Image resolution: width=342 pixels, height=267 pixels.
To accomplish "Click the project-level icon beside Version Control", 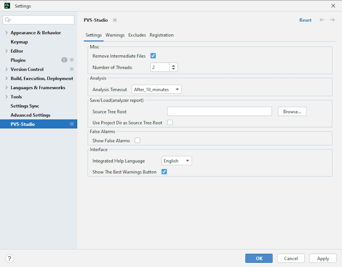I will point(72,69).
